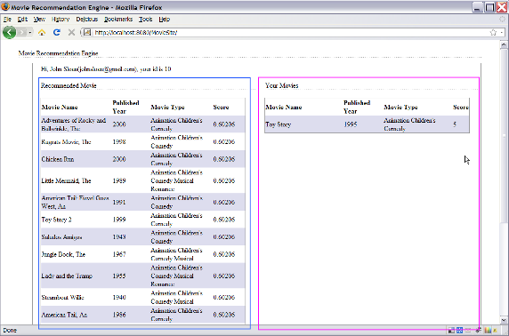Click the blue snowflake status bar icon
This screenshot has height=336, width=509.
tap(460, 330)
